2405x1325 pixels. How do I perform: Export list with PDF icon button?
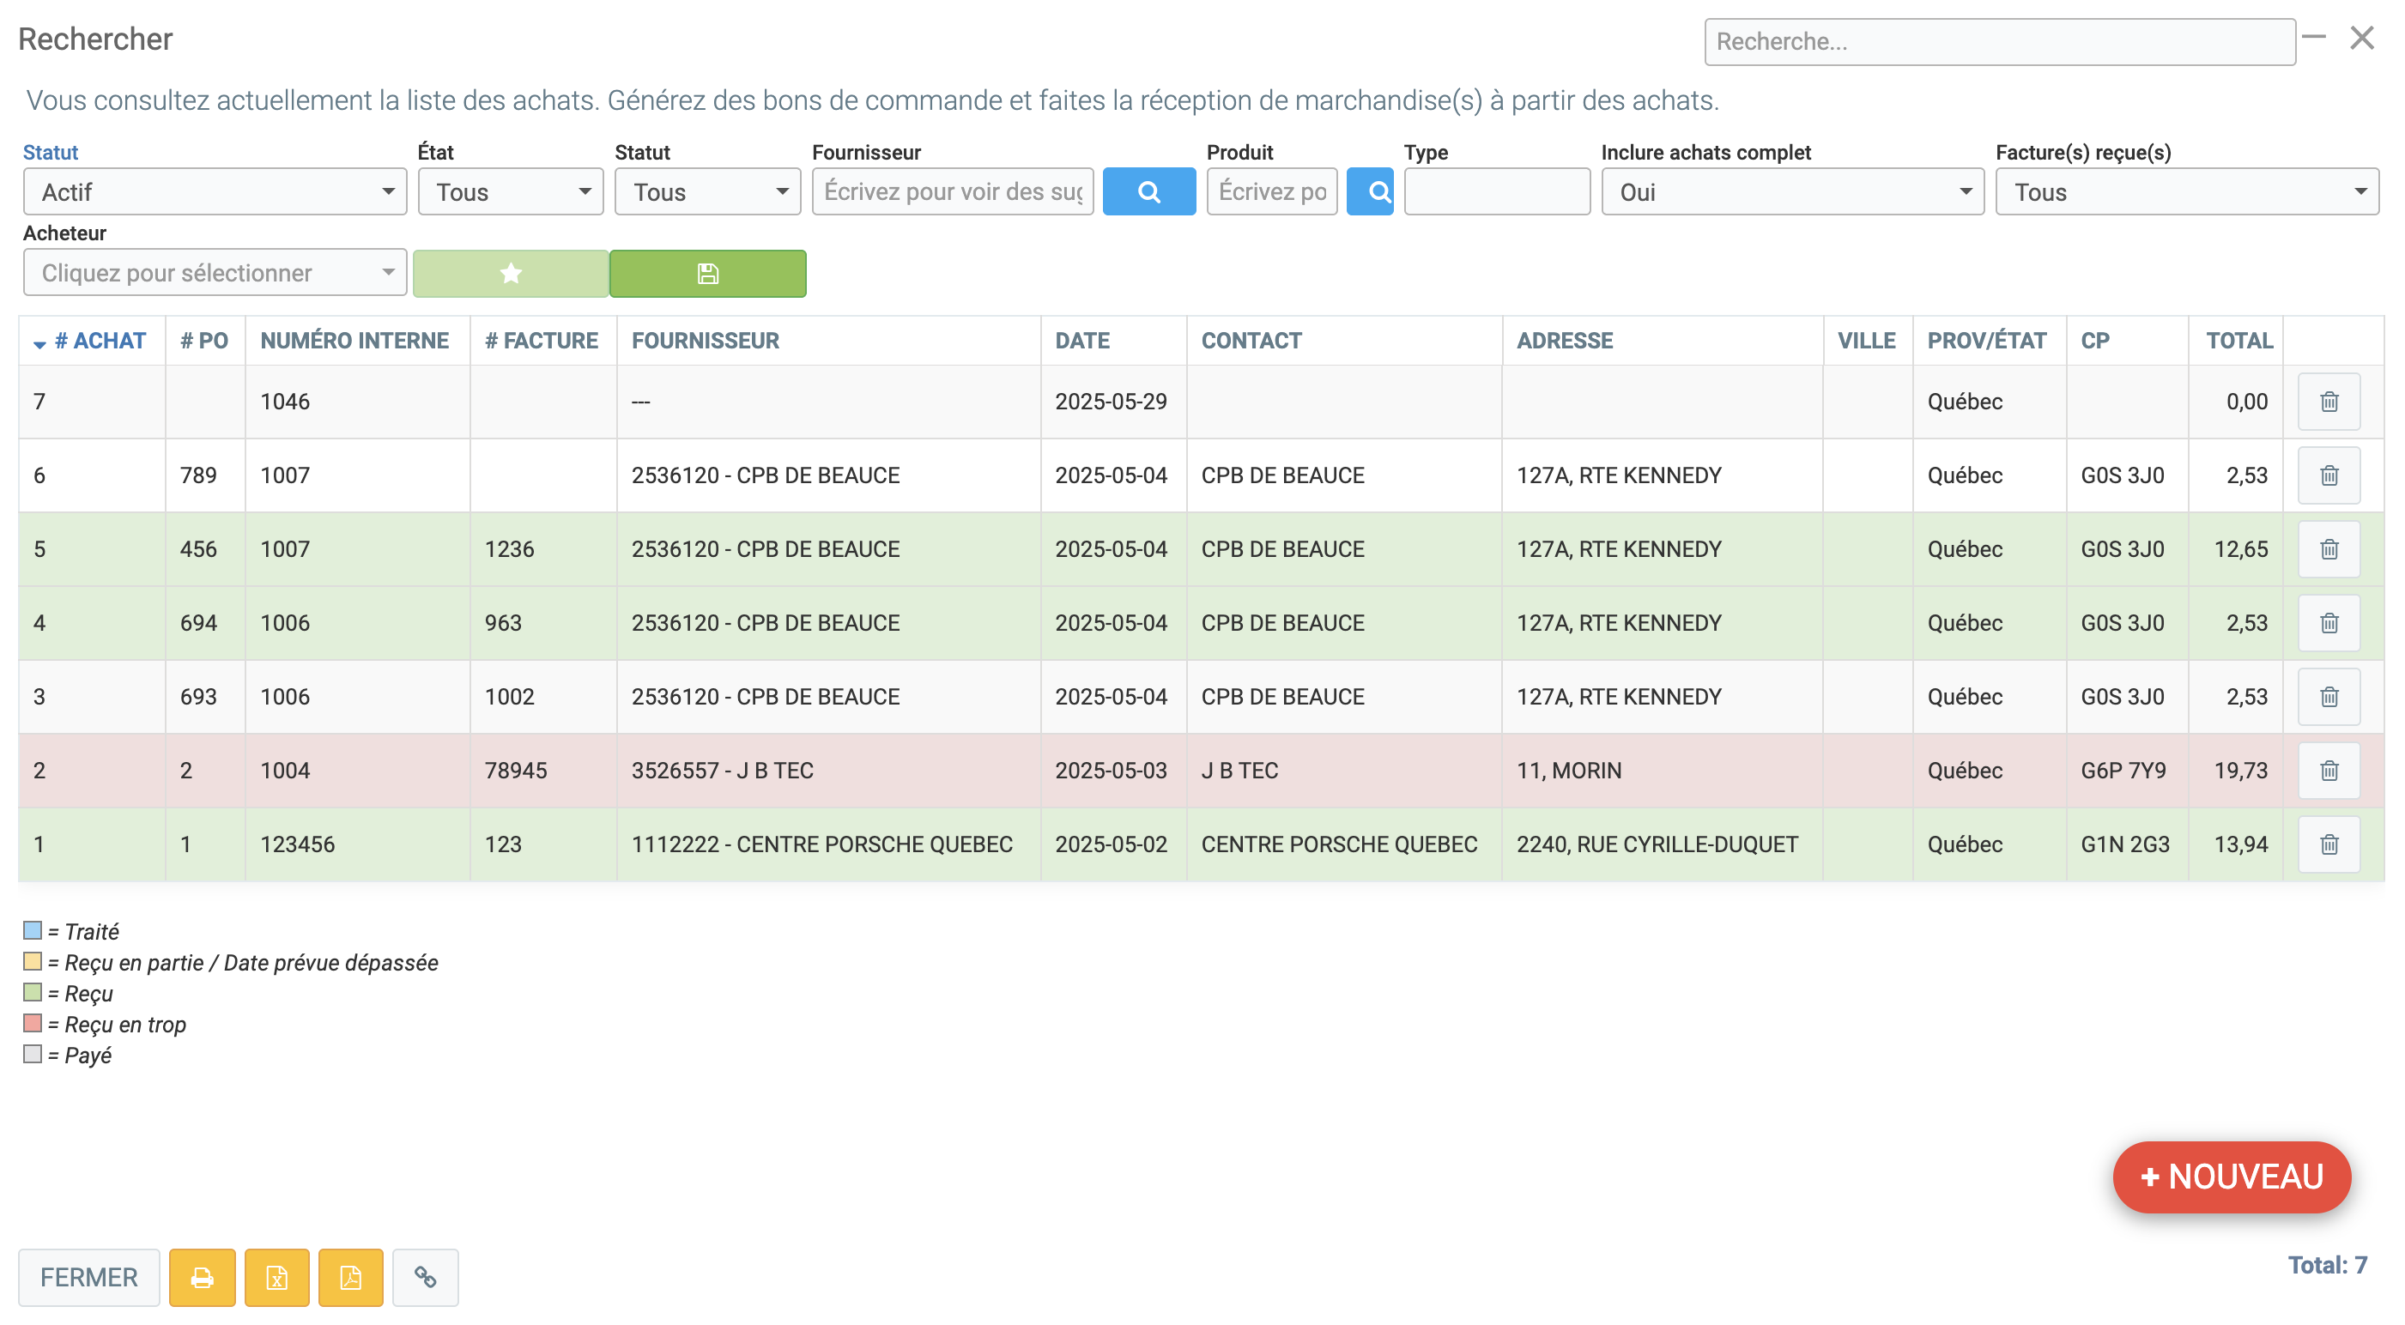tap(350, 1276)
